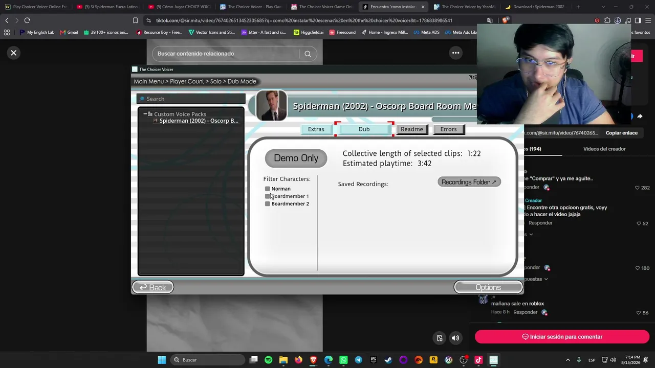This screenshot has width=655, height=368.
Task: Open the Recordings Folder
Action: (x=469, y=182)
